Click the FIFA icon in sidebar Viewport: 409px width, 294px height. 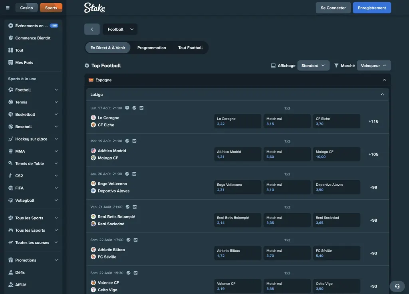(x=11, y=188)
